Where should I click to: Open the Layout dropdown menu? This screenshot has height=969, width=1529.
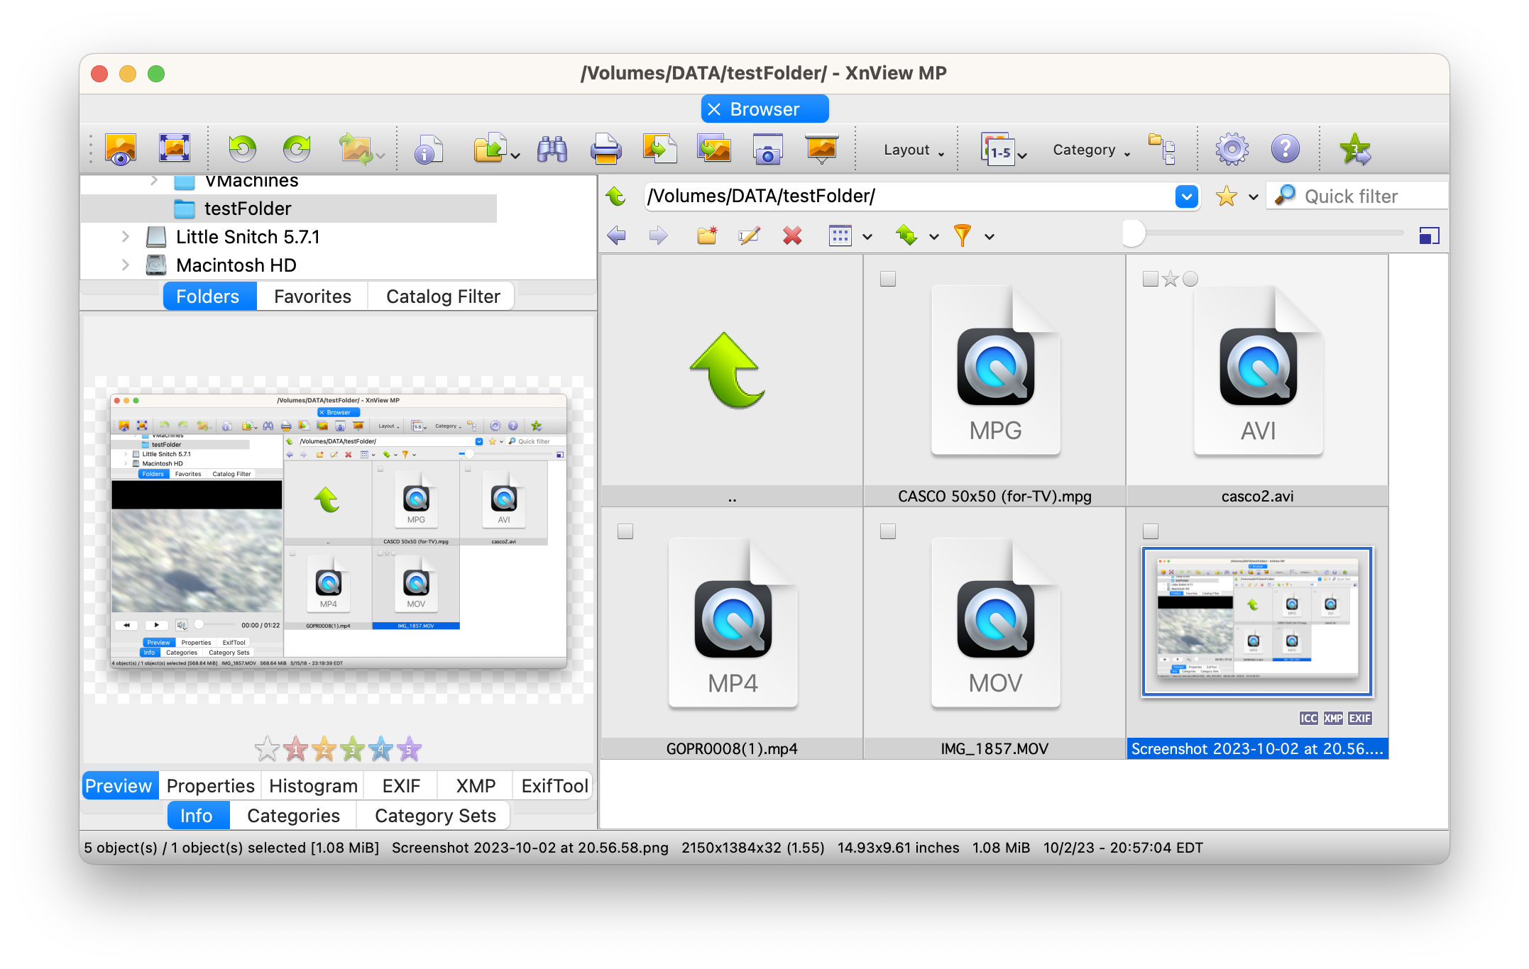(x=913, y=150)
